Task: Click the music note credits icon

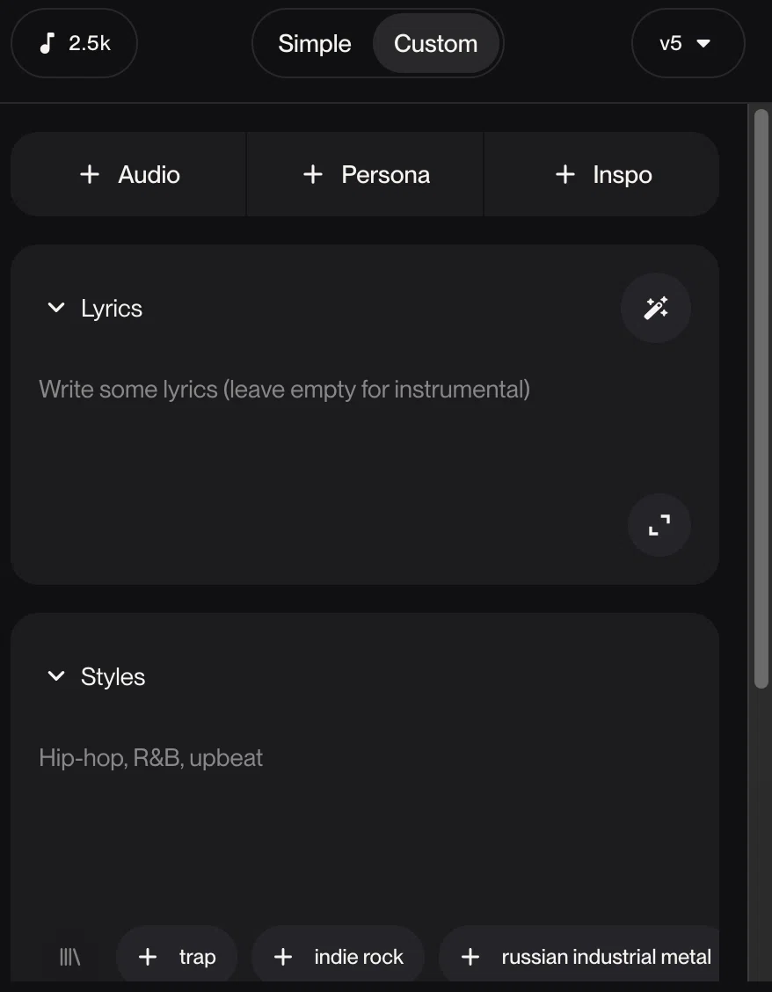Action: [x=47, y=43]
